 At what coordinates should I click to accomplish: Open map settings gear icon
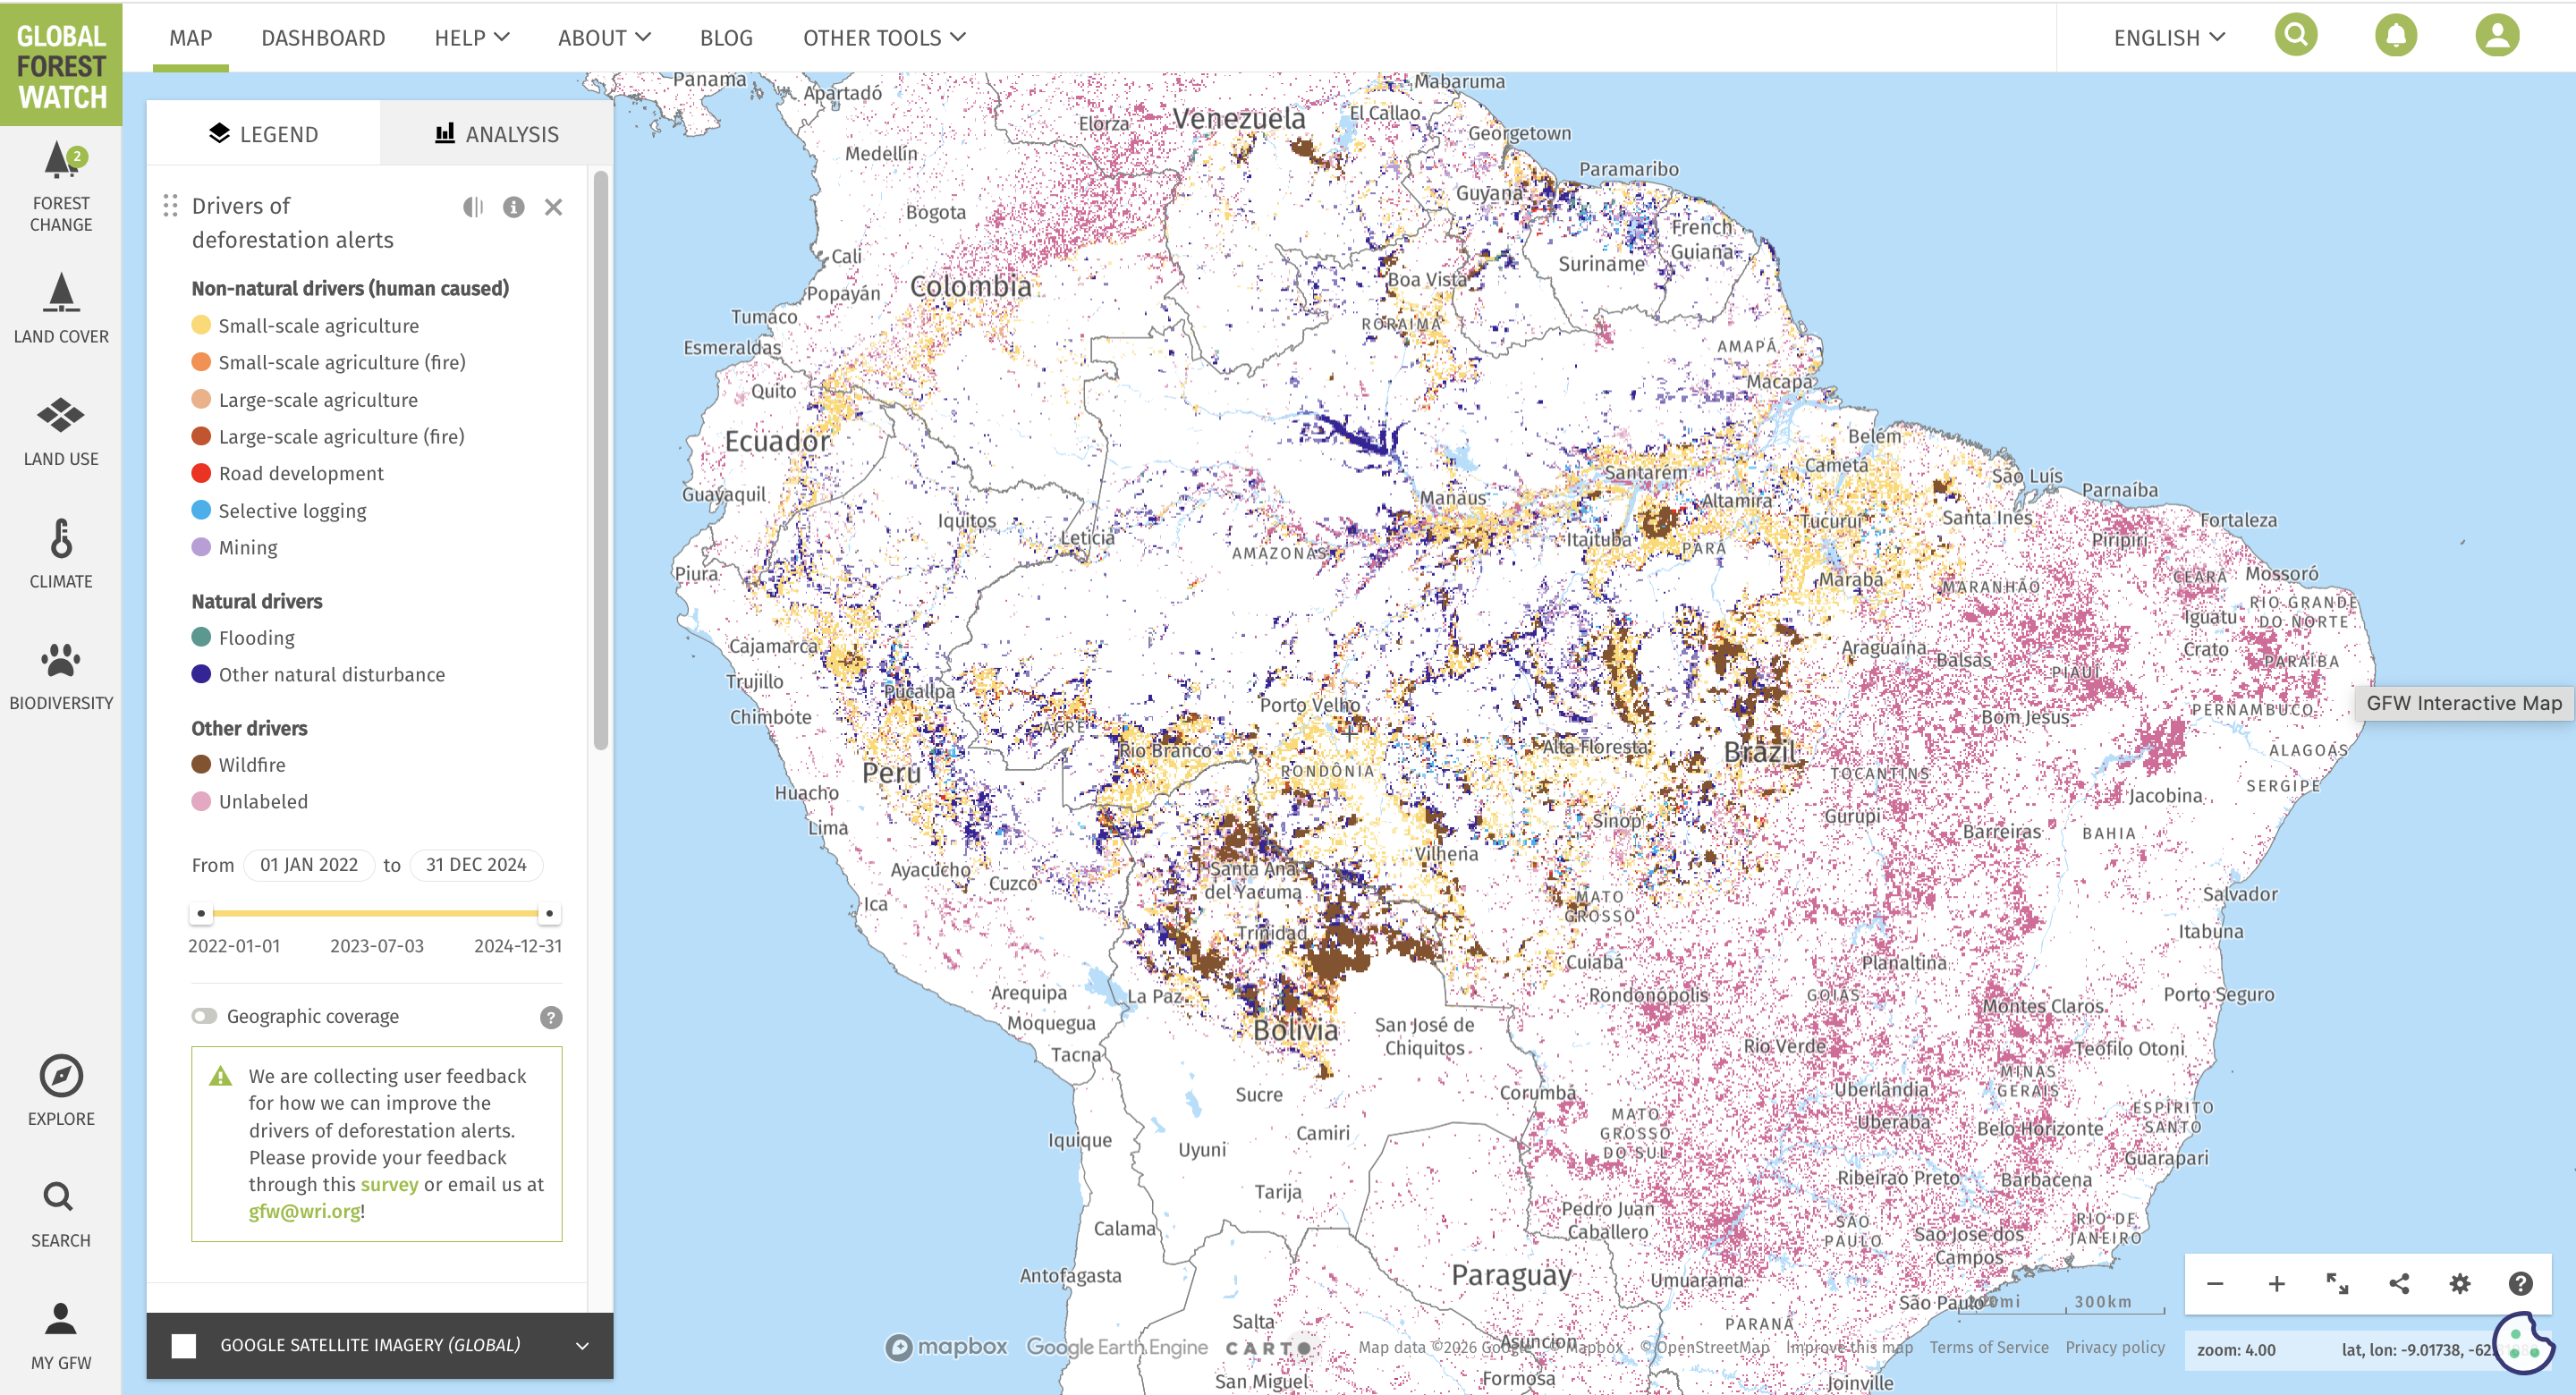click(x=2459, y=1283)
